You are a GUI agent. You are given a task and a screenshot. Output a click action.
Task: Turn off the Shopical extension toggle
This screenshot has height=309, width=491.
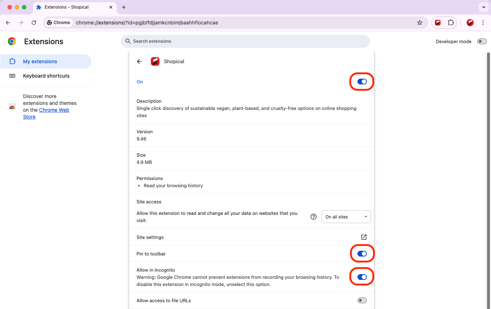(x=362, y=82)
